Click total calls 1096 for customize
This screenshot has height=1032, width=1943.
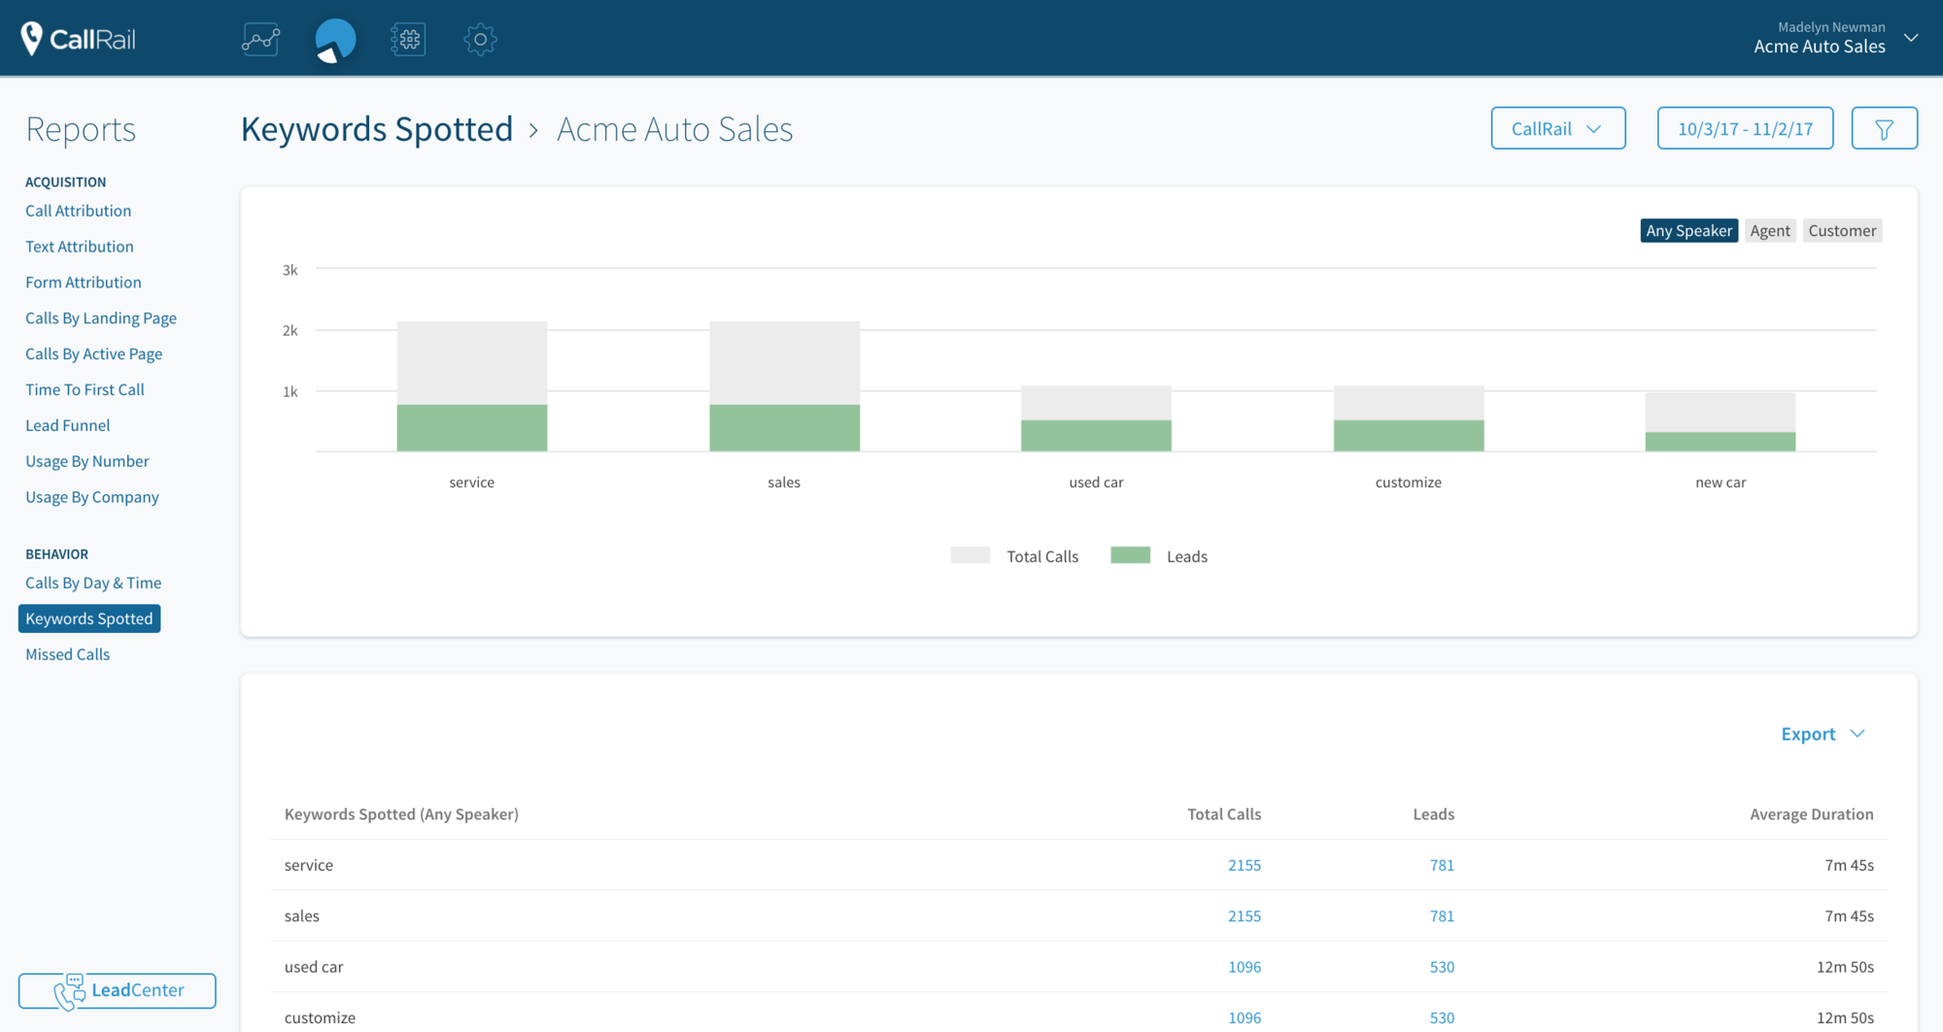coord(1244,1017)
